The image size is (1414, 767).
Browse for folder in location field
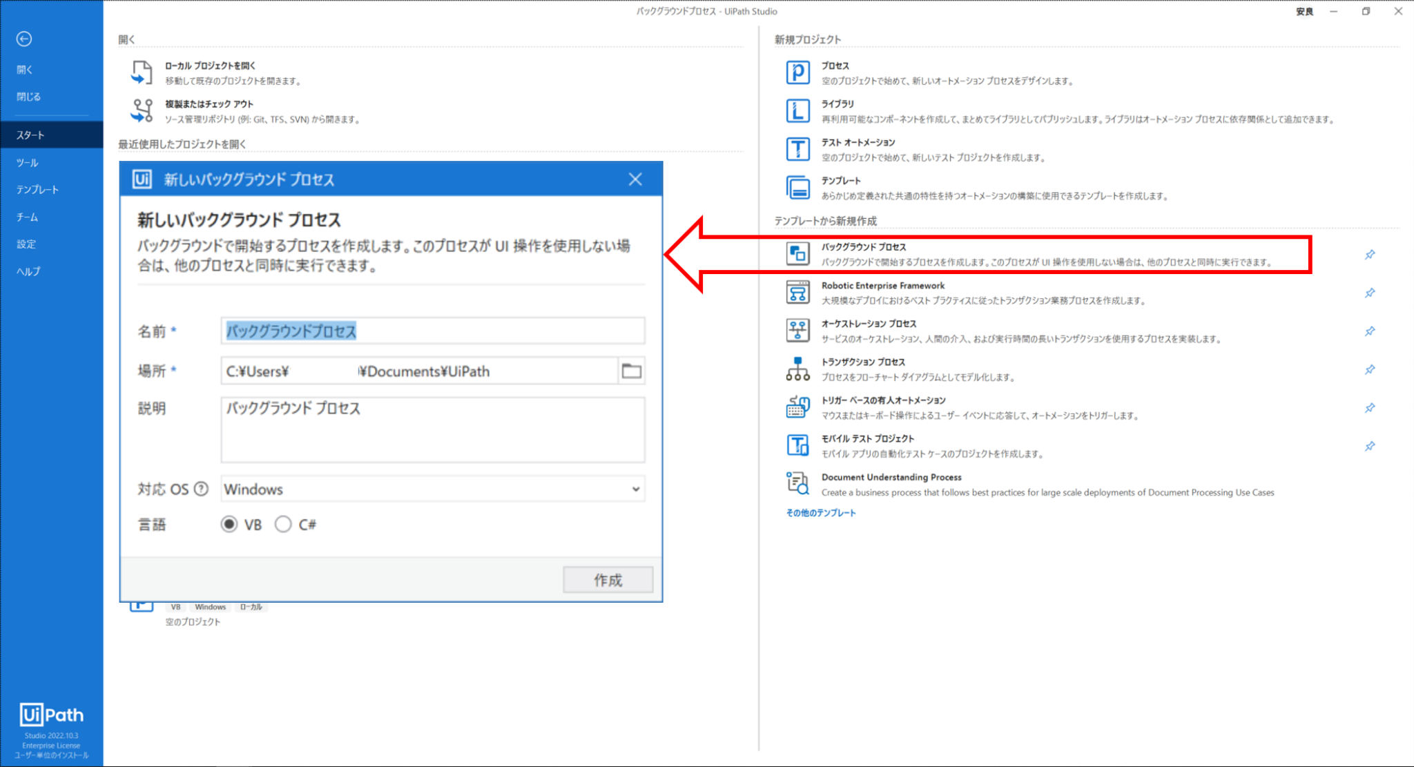click(x=631, y=371)
